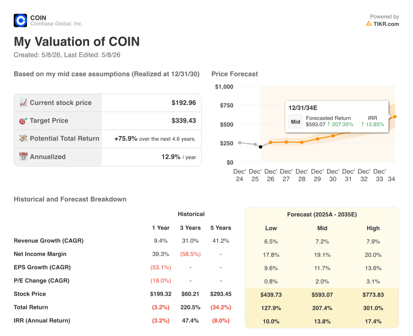Click the $439.73 low case stock price
Image resolution: width=413 pixels, height=336 pixels.
(x=271, y=294)
